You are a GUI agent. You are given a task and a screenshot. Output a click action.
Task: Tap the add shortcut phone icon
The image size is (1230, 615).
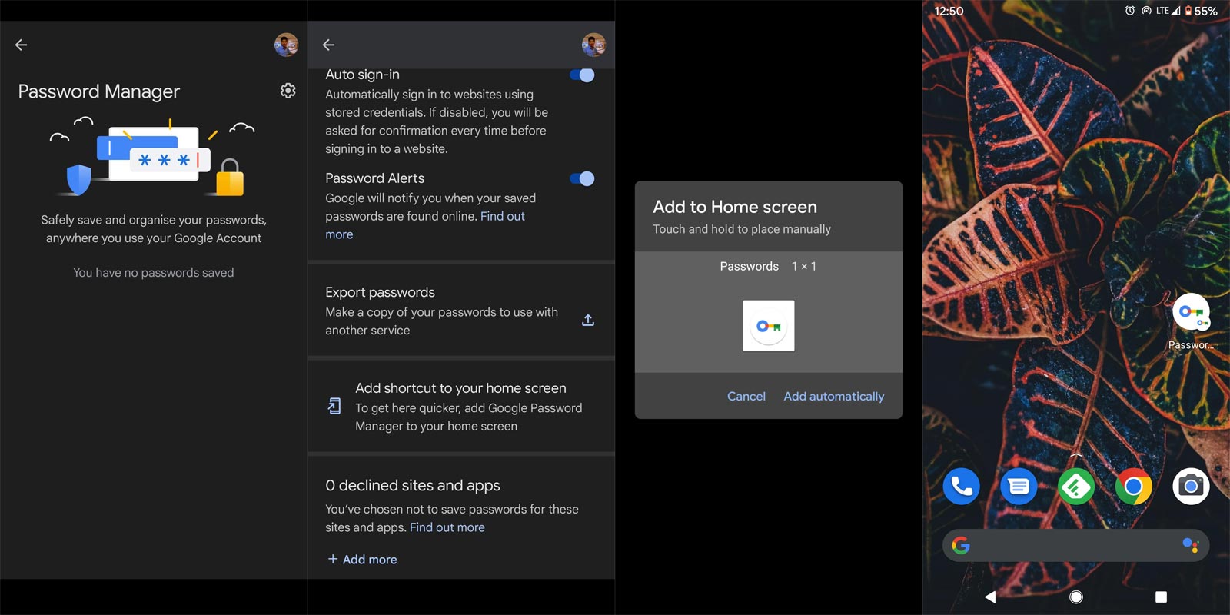pyautogui.click(x=334, y=406)
